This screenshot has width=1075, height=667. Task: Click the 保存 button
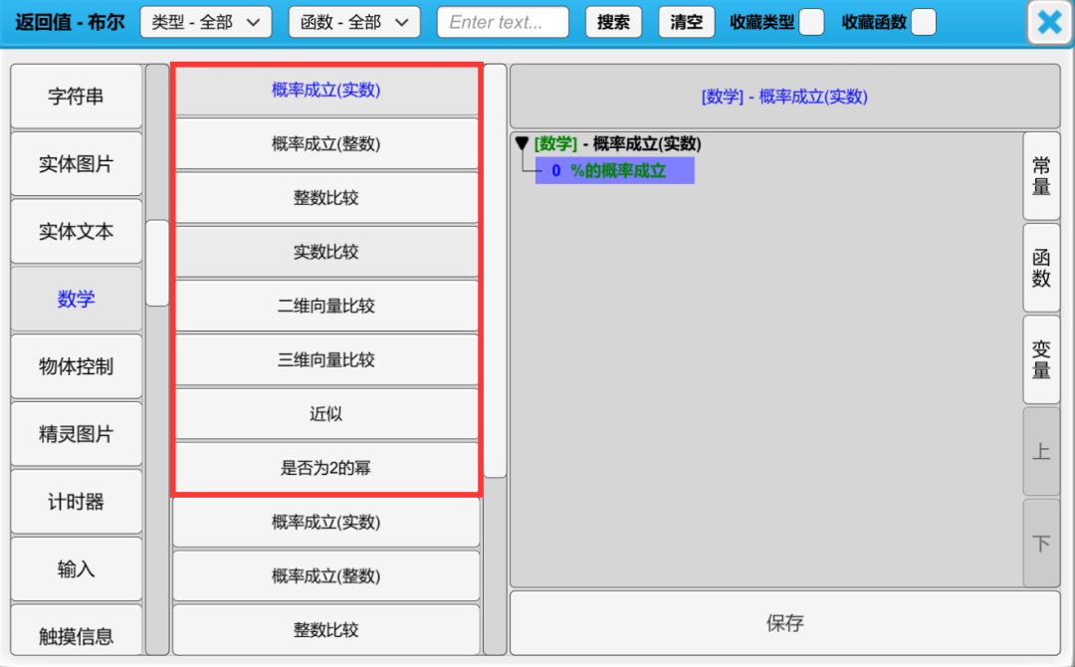click(784, 623)
